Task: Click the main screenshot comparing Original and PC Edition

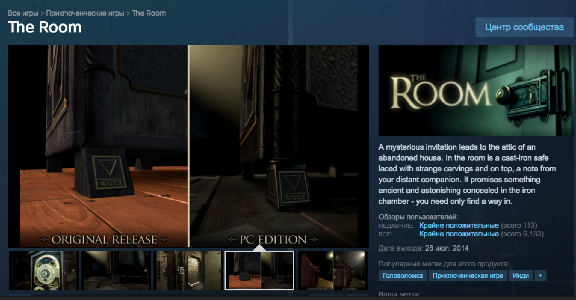Action: [x=188, y=146]
